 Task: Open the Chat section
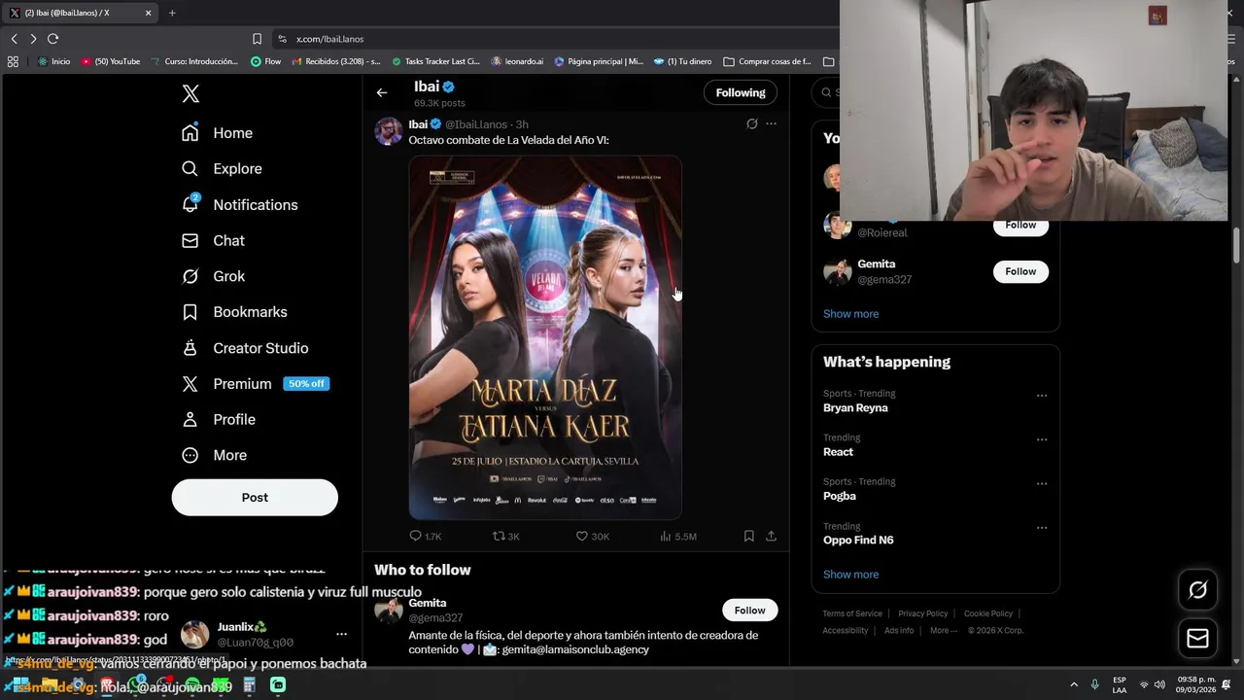point(213,241)
